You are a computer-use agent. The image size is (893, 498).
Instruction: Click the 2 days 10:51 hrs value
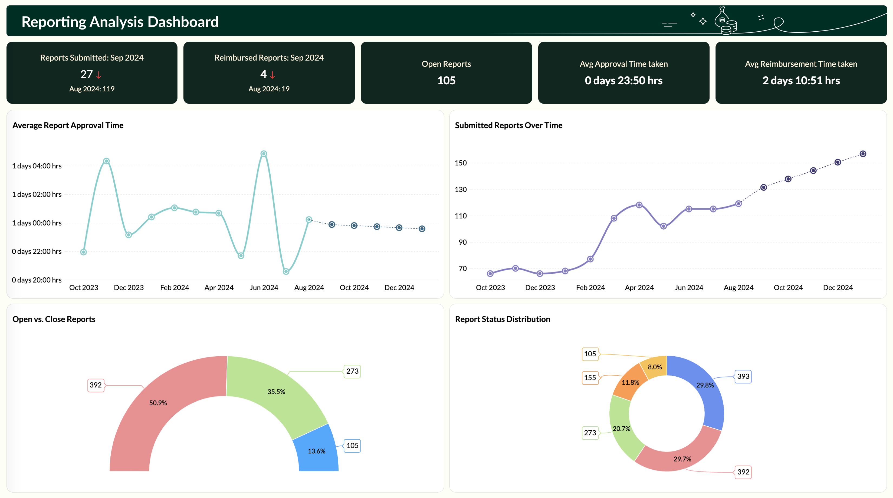(x=801, y=81)
